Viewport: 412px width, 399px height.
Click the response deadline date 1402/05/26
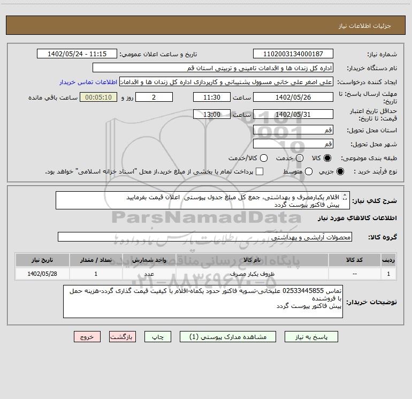point(293,97)
